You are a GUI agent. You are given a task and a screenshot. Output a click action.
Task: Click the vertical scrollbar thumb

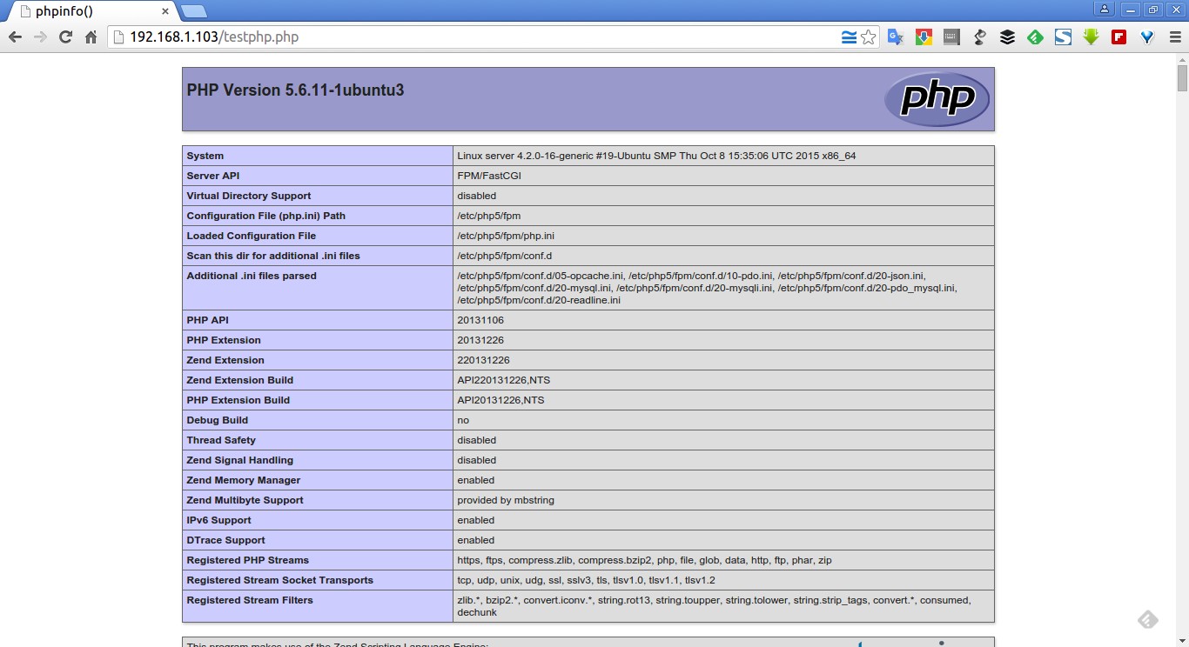click(x=1182, y=77)
